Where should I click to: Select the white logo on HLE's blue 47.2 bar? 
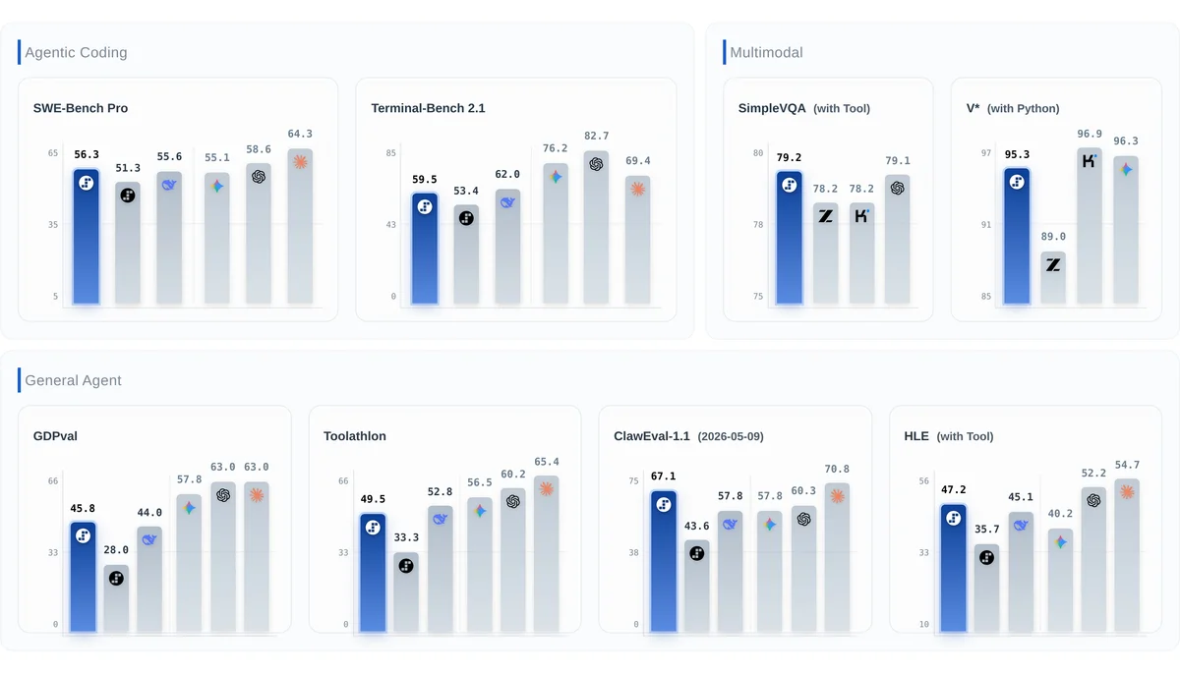pyautogui.click(x=953, y=518)
